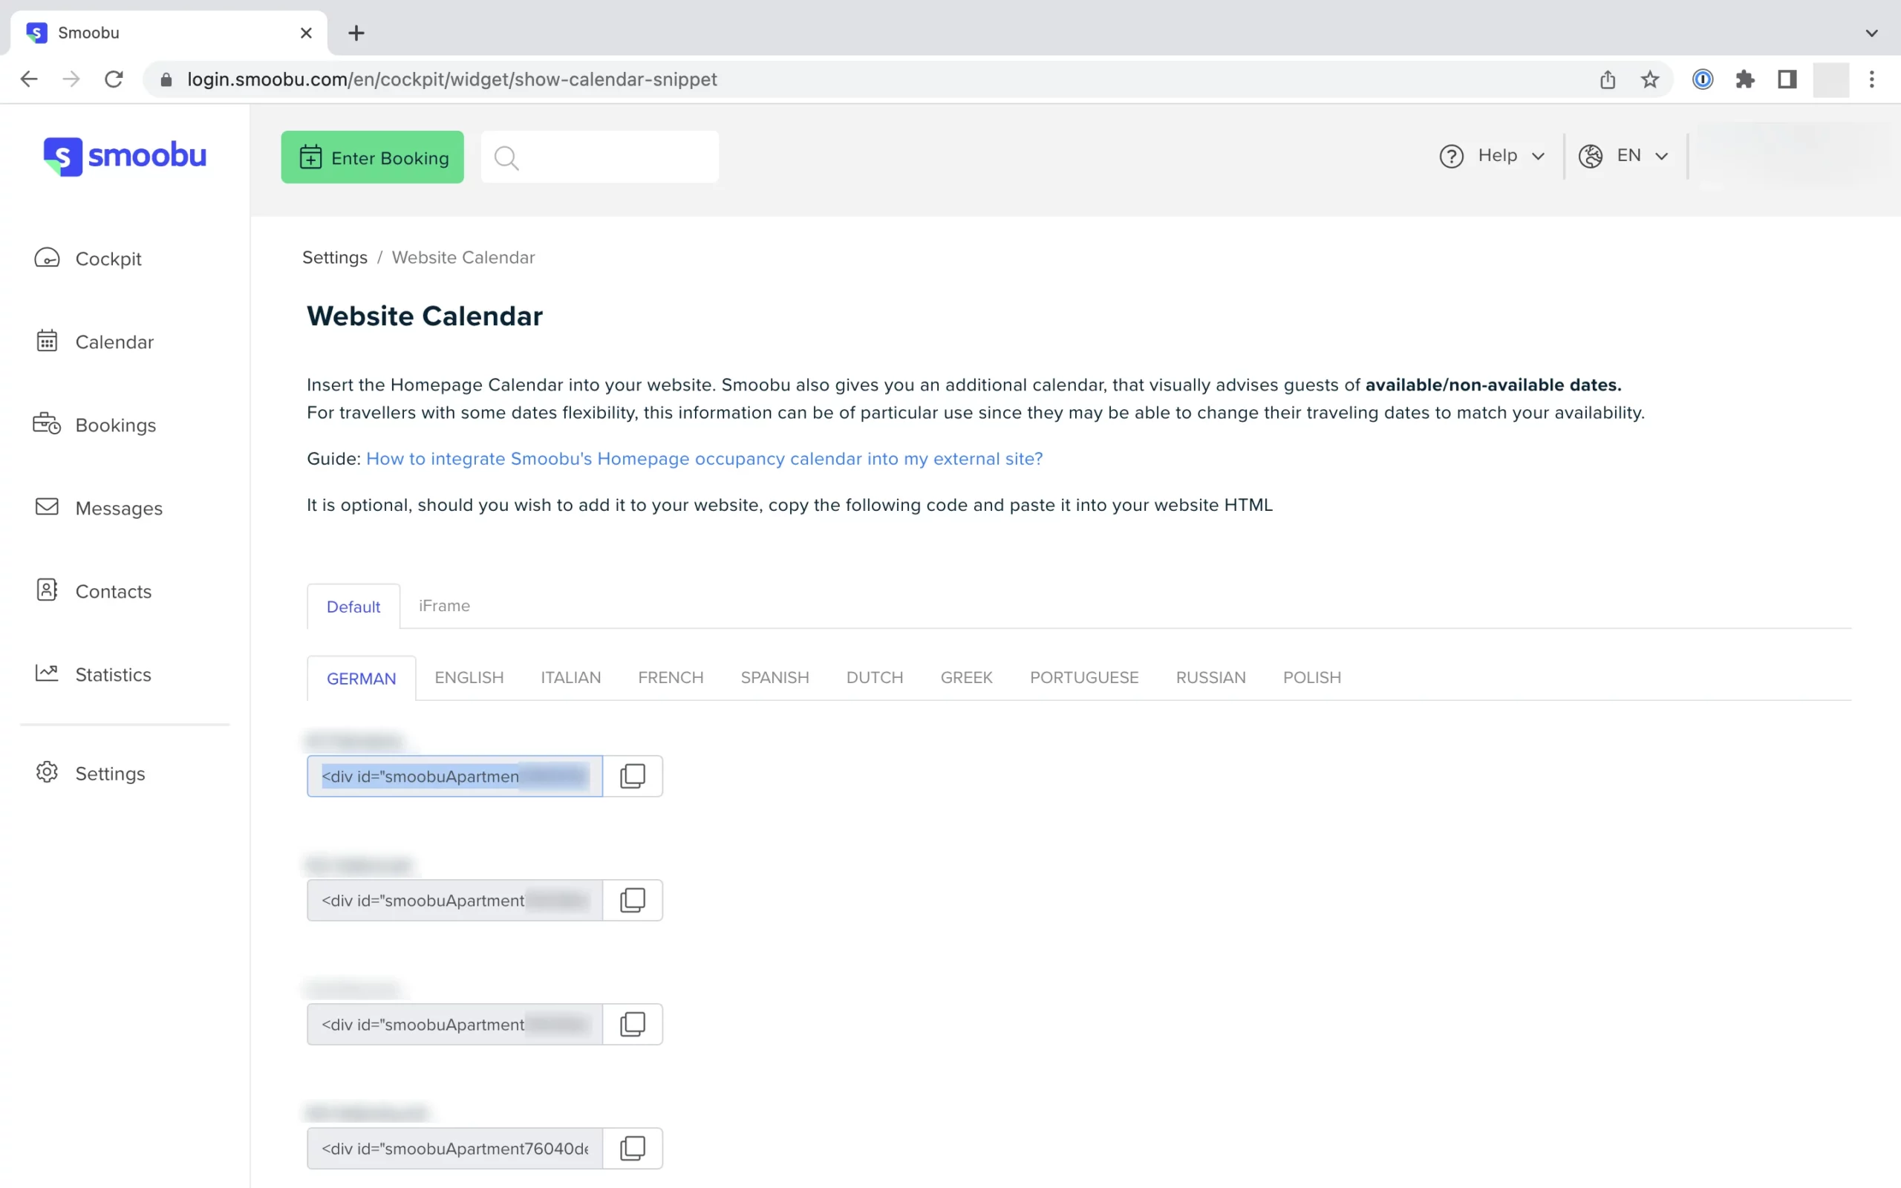The image size is (1901, 1188).
Task: Click the browser profile avatar
Action: [1830, 79]
